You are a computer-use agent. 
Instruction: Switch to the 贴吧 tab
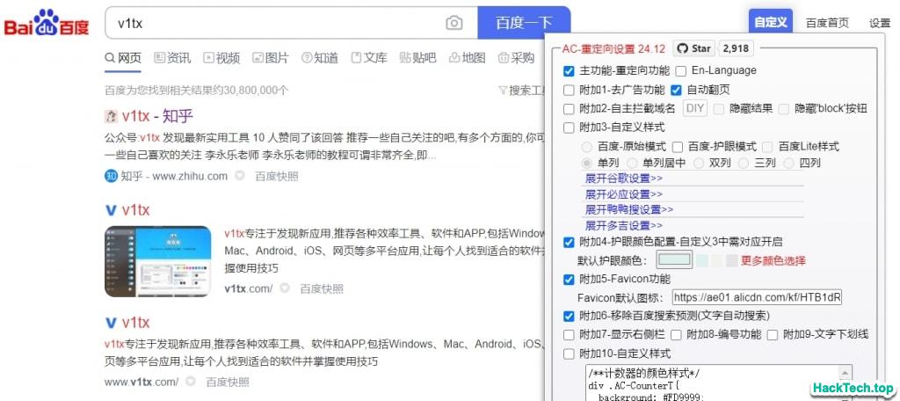(417, 57)
